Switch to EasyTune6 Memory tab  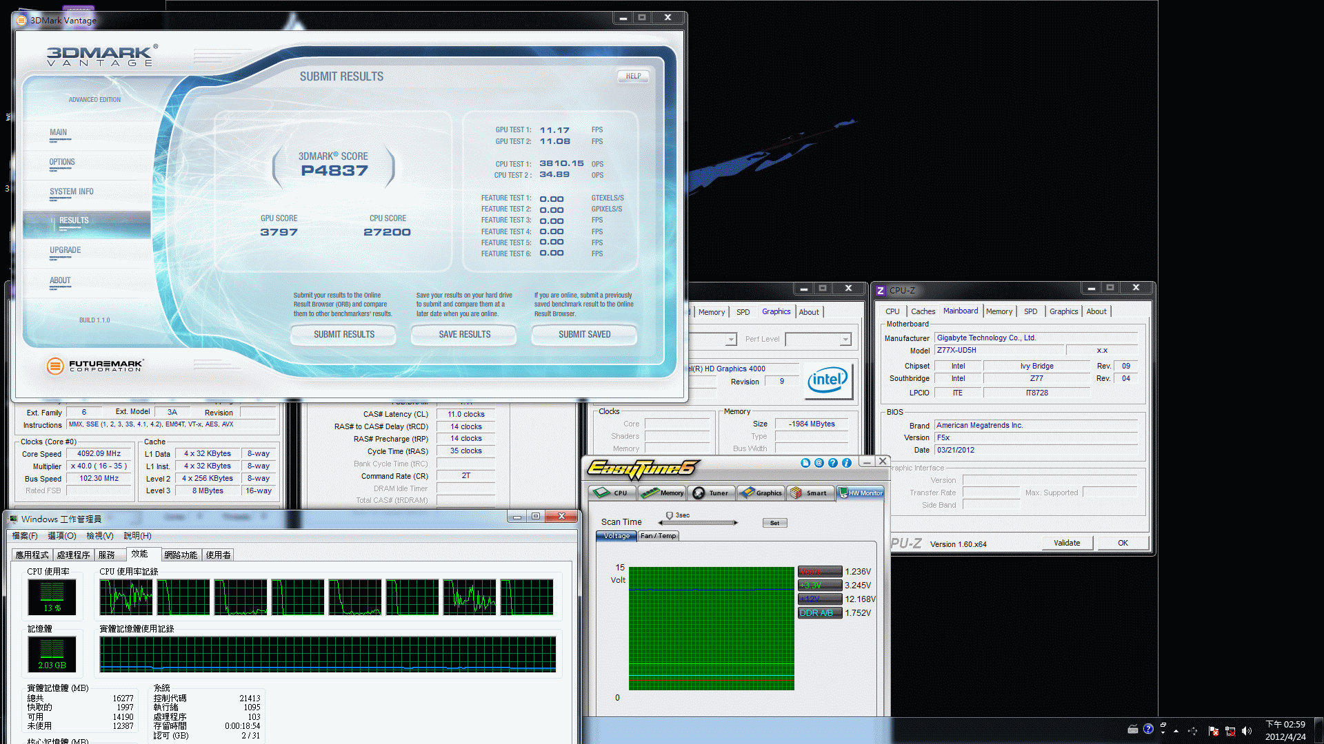click(661, 493)
